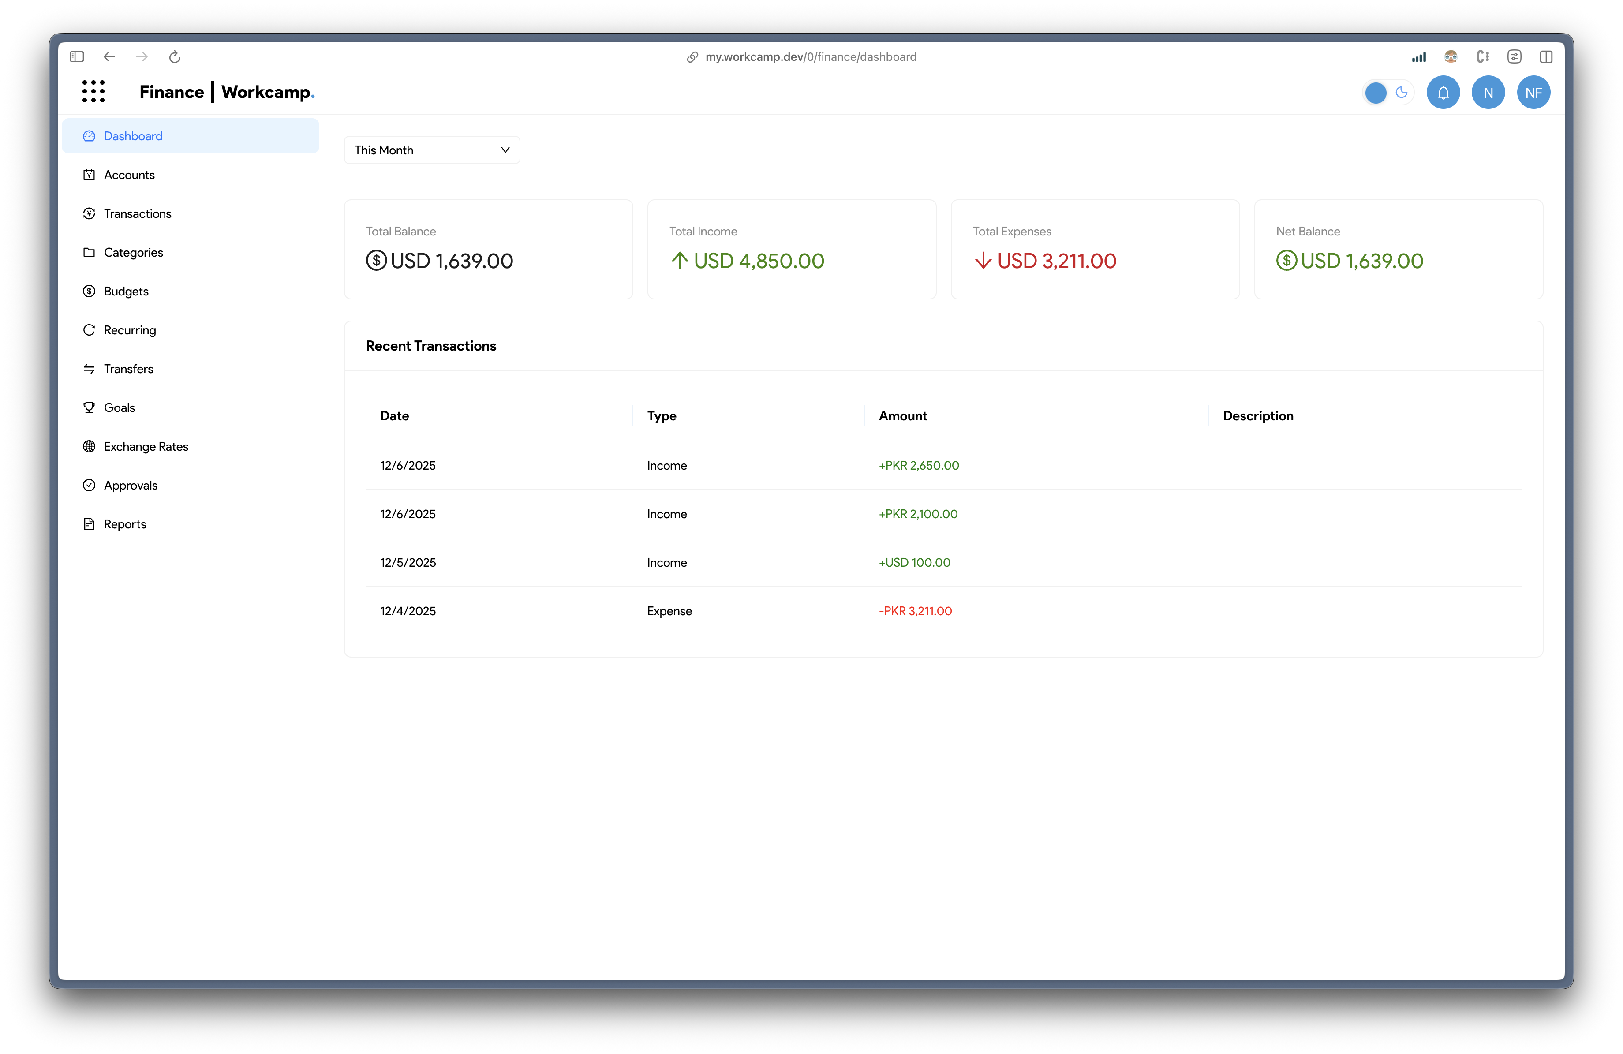Click the Transactions clock icon in the sidebar
This screenshot has height=1054, width=1623.
(90, 213)
